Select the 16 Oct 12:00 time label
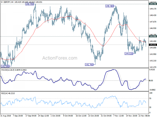This screenshot has width=157, height=118. (x=81, y=116)
